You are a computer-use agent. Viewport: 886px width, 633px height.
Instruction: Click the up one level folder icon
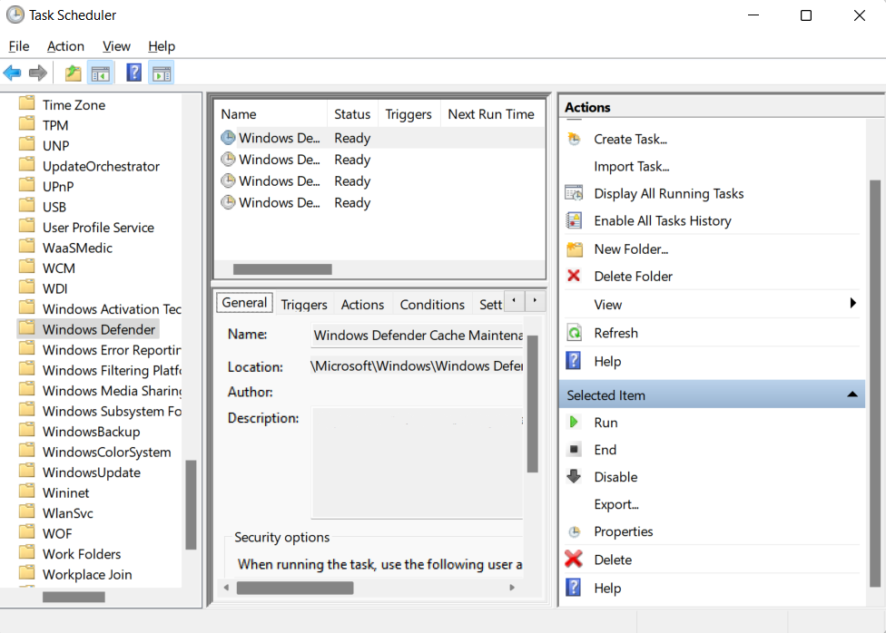73,73
